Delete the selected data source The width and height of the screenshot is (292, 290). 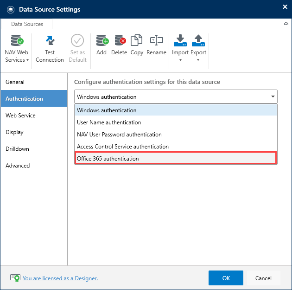click(119, 45)
